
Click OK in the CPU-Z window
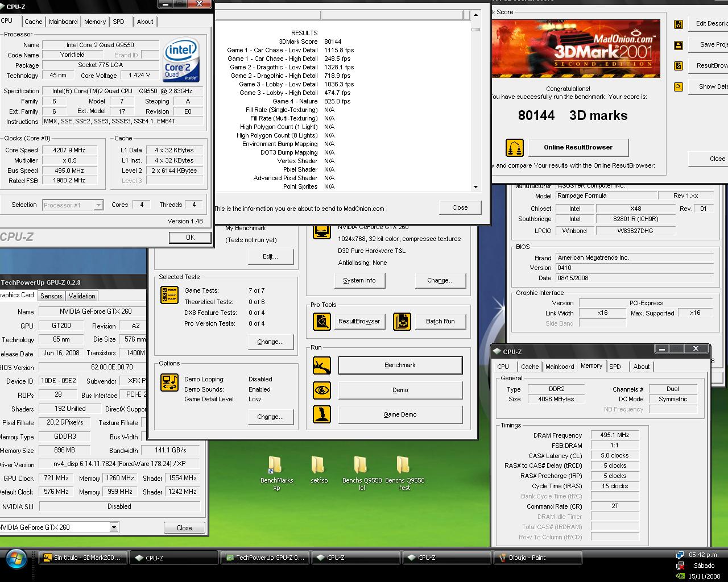(x=190, y=238)
